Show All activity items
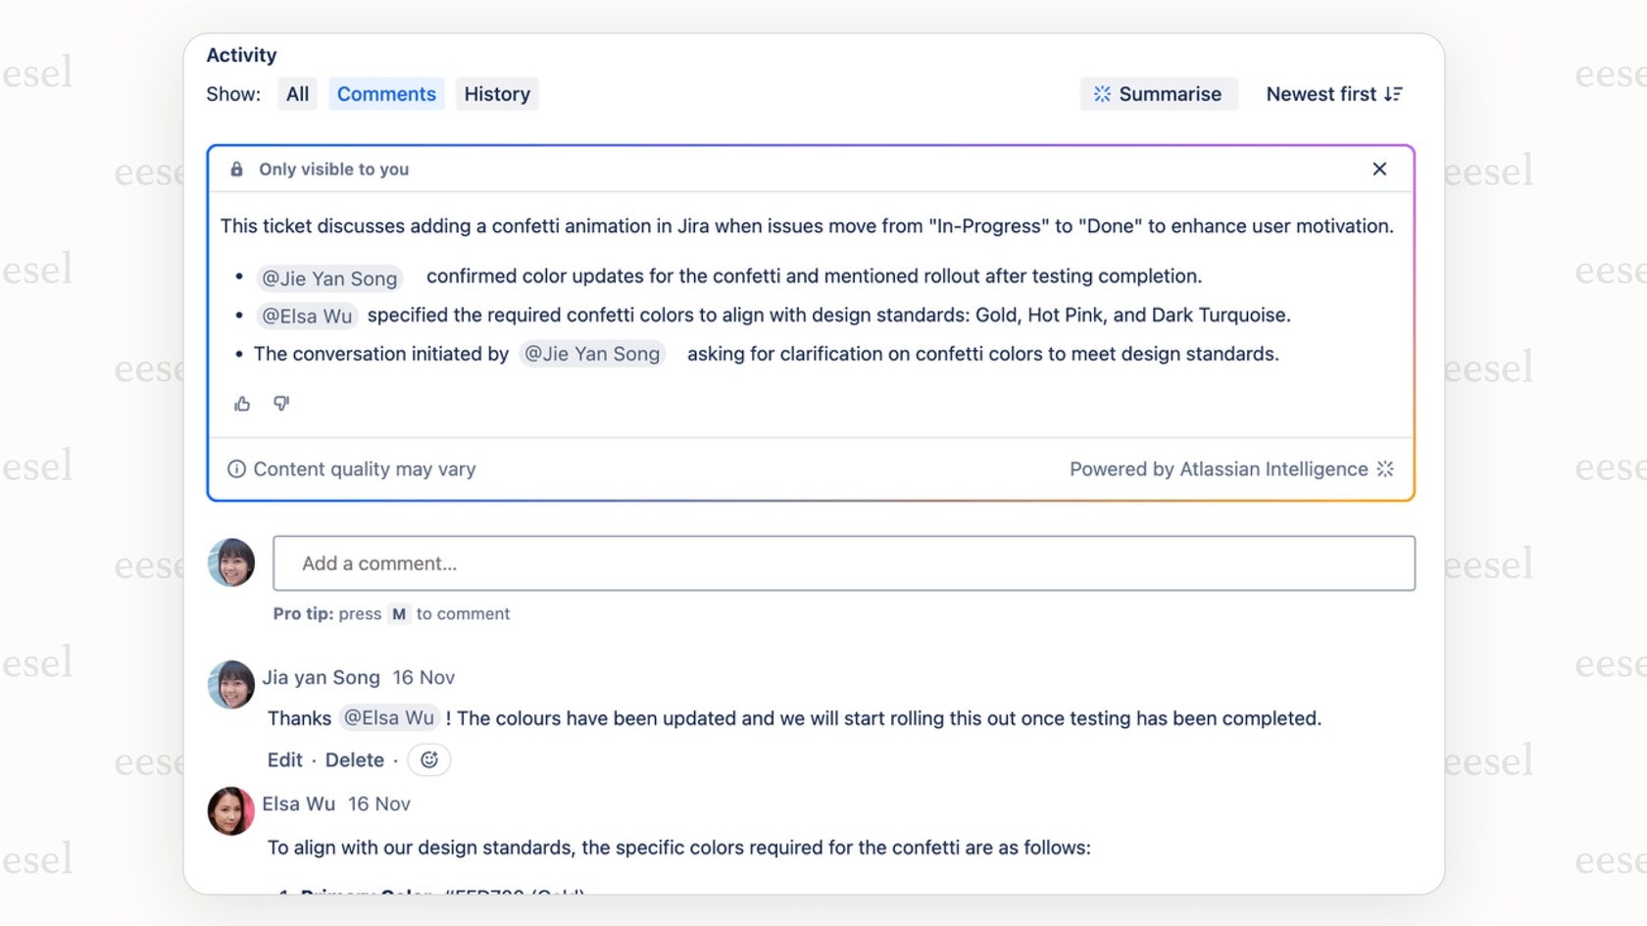Image resolution: width=1647 pixels, height=926 pixels. click(297, 93)
